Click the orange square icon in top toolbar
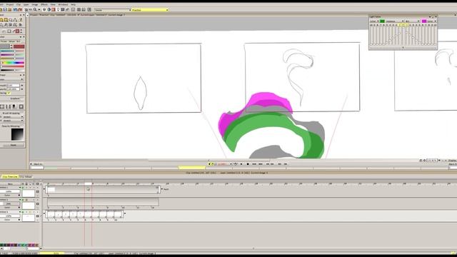 click(54, 9)
